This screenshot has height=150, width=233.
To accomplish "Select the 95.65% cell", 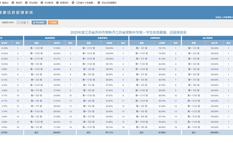I will pos(109,111).
